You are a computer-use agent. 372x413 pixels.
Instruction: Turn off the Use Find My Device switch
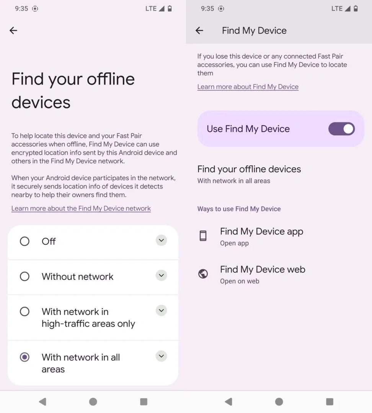click(341, 129)
